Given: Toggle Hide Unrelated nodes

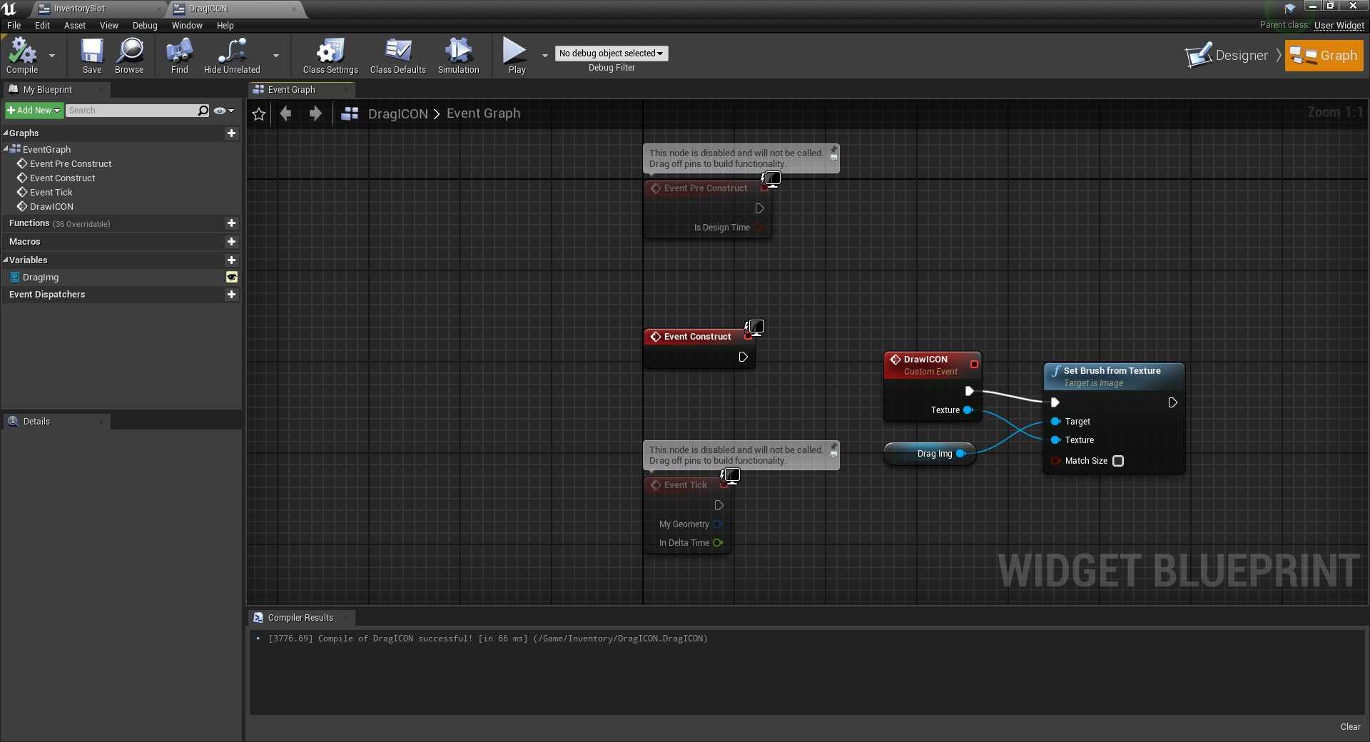Looking at the screenshot, I should [232, 56].
